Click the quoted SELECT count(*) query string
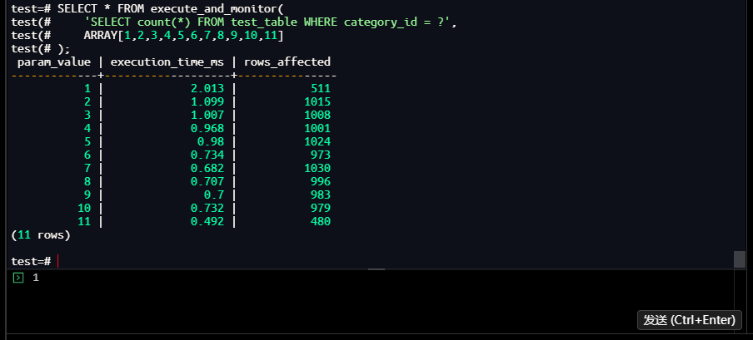The width and height of the screenshot is (753, 340). pyautogui.click(x=271, y=22)
